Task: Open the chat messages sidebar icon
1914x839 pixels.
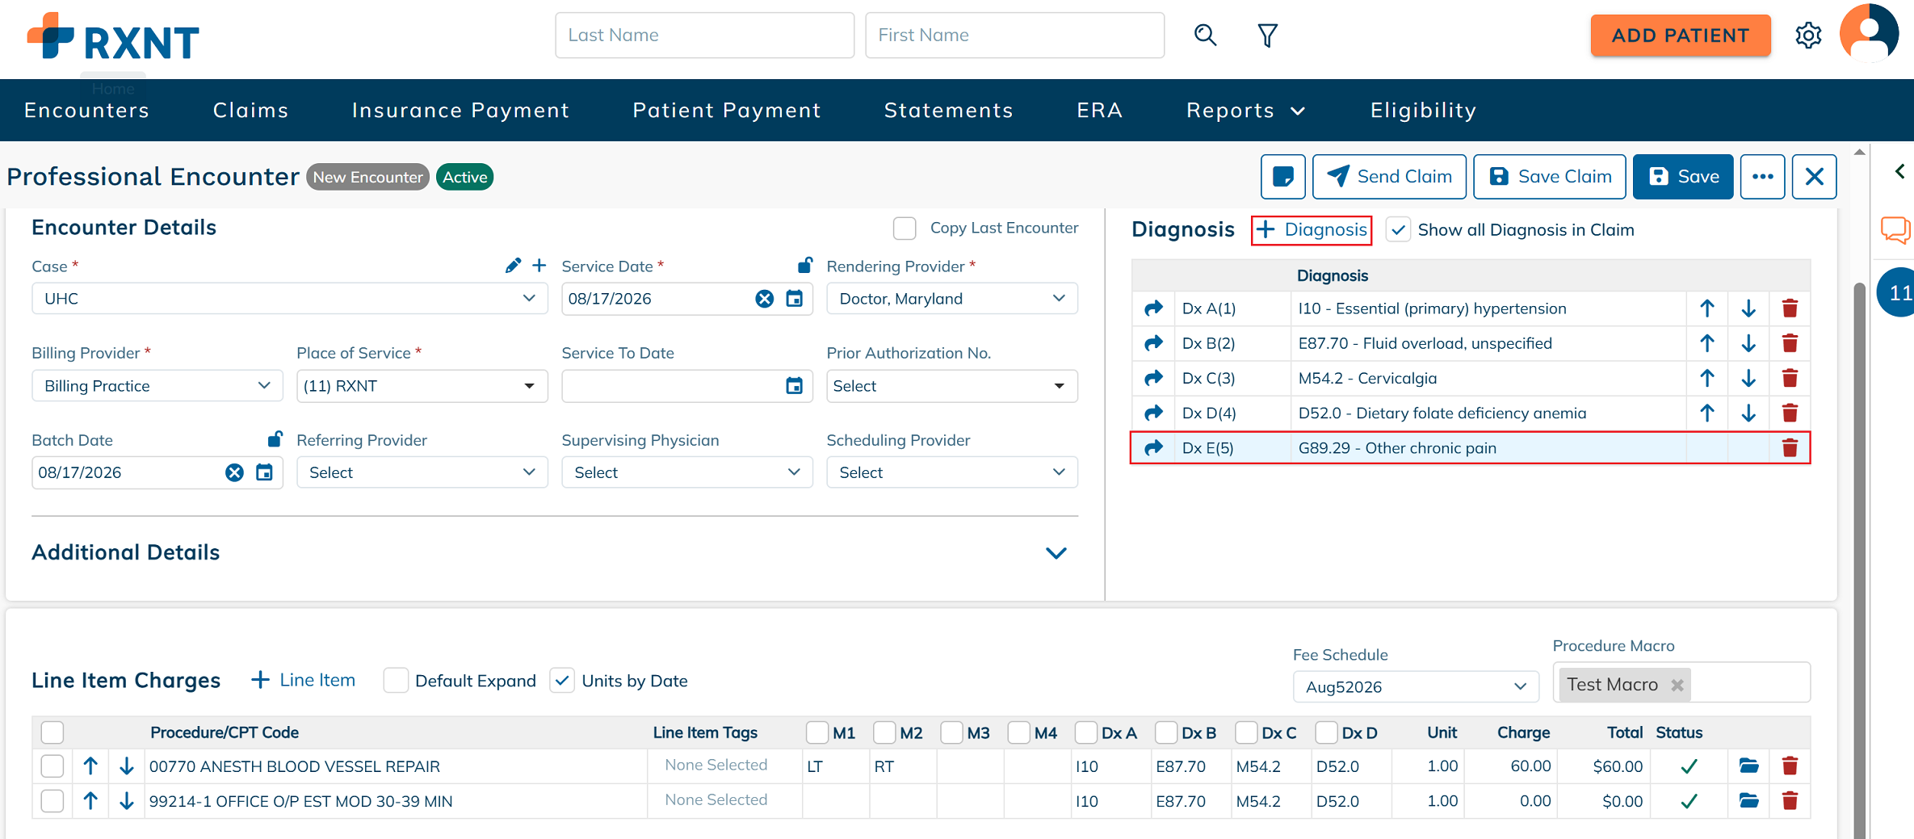Action: coord(1895,229)
